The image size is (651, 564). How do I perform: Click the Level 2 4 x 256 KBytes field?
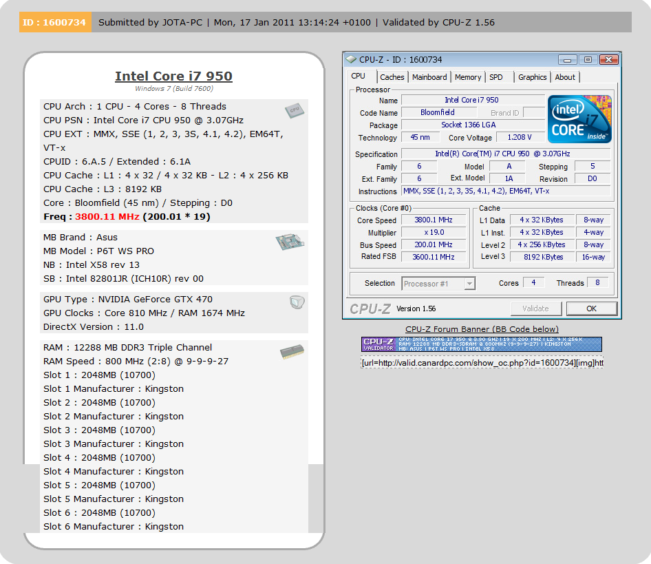pos(542,244)
